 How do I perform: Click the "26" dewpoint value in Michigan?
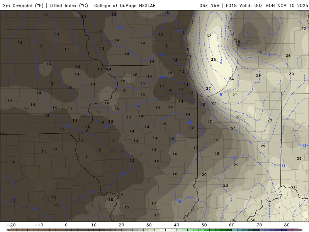[x=288, y=56]
